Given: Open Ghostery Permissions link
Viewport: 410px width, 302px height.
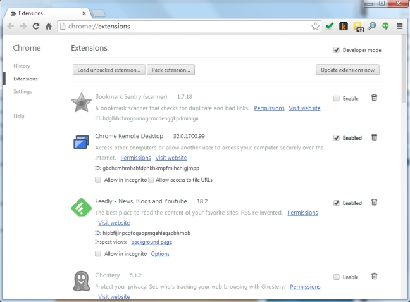Looking at the screenshot, I should pos(305,287).
